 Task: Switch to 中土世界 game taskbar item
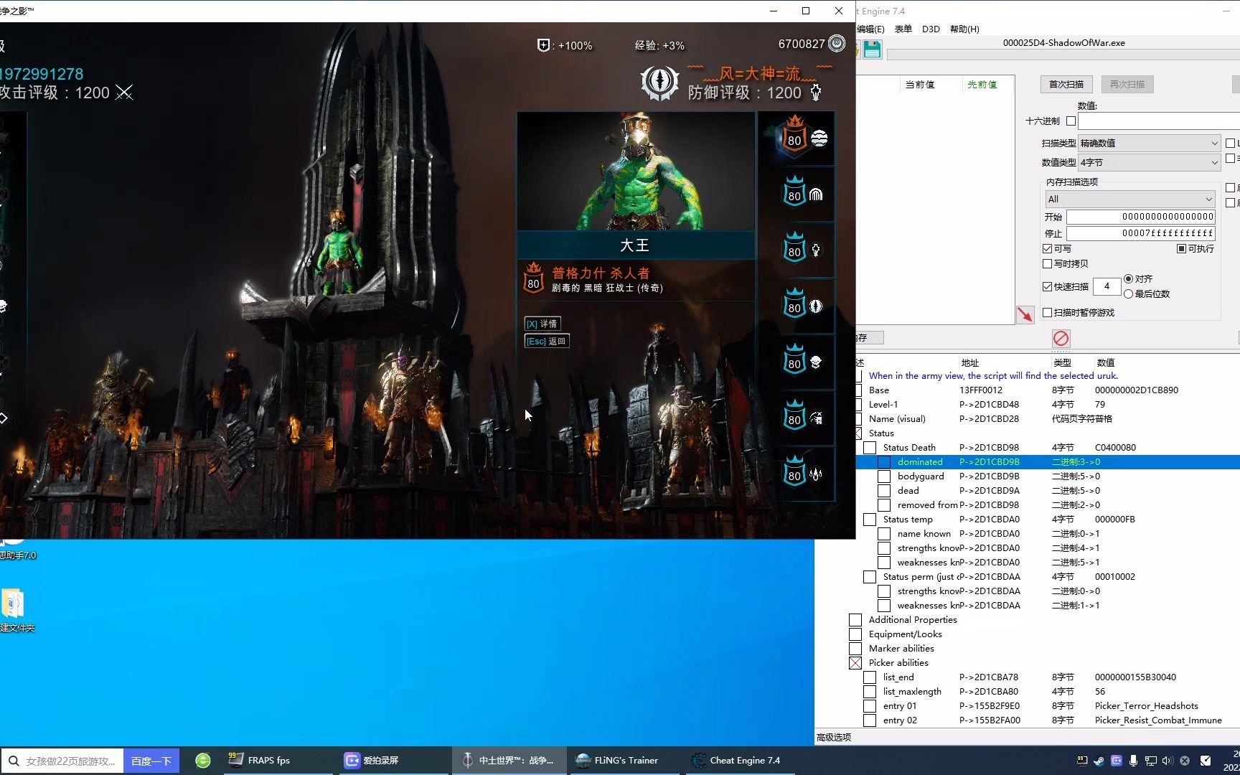point(509,760)
